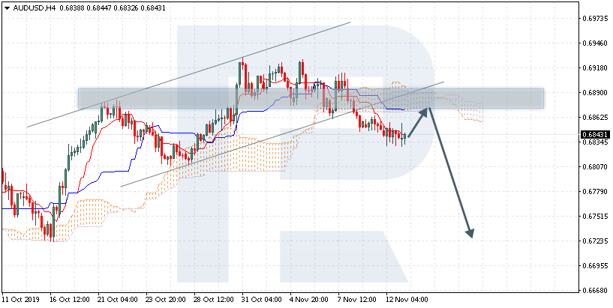Click the 0.68070 price axis label

click(x=595, y=166)
